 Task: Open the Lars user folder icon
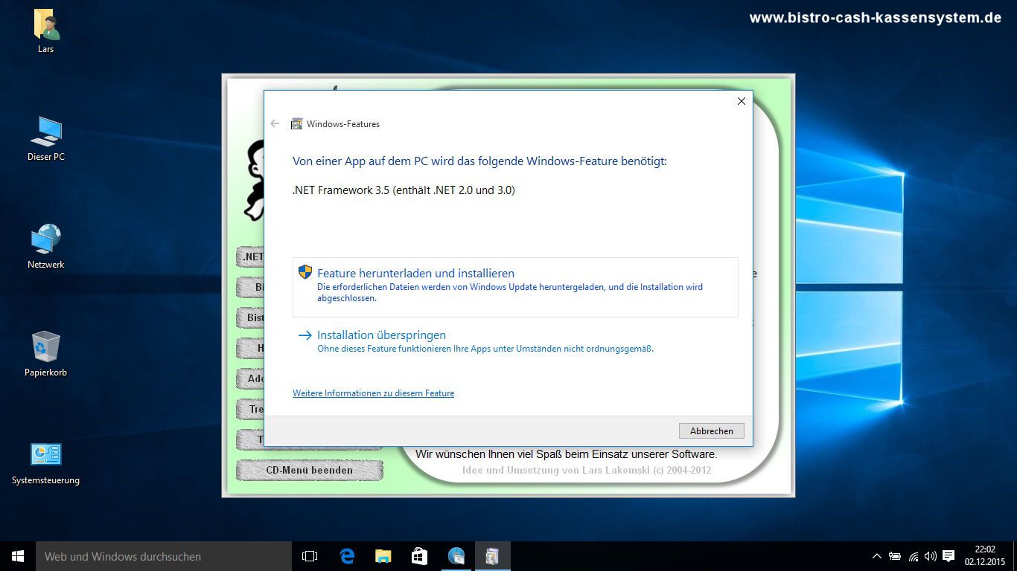pyautogui.click(x=46, y=26)
